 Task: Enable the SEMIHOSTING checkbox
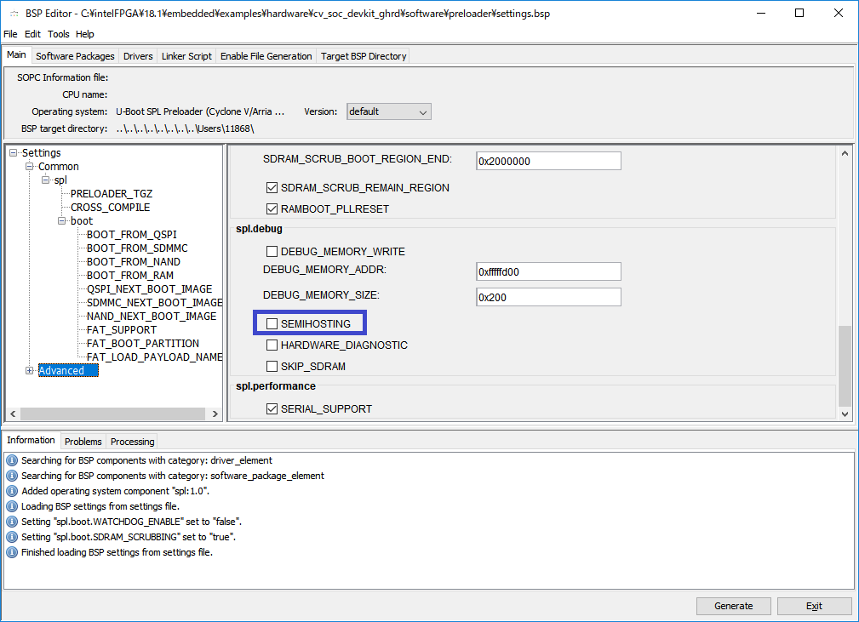tap(272, 322)
